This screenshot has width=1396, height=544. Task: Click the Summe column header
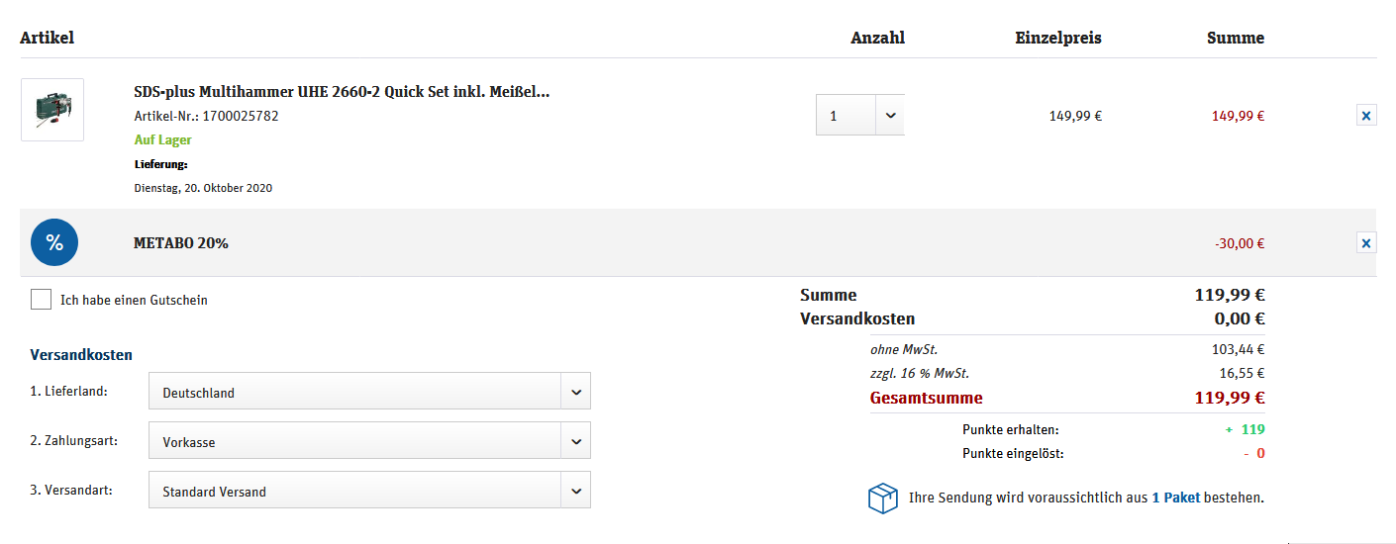point(1235,38)
